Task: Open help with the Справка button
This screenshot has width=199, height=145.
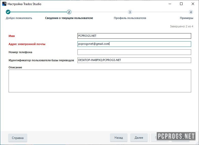Action: tap(18, 138)
